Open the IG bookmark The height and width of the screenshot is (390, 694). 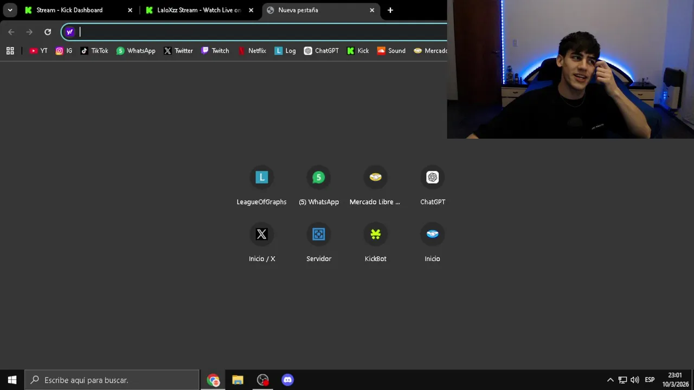pos(64,50)
